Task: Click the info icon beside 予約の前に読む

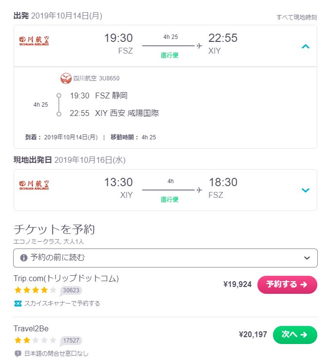Action: coord(23,258)
